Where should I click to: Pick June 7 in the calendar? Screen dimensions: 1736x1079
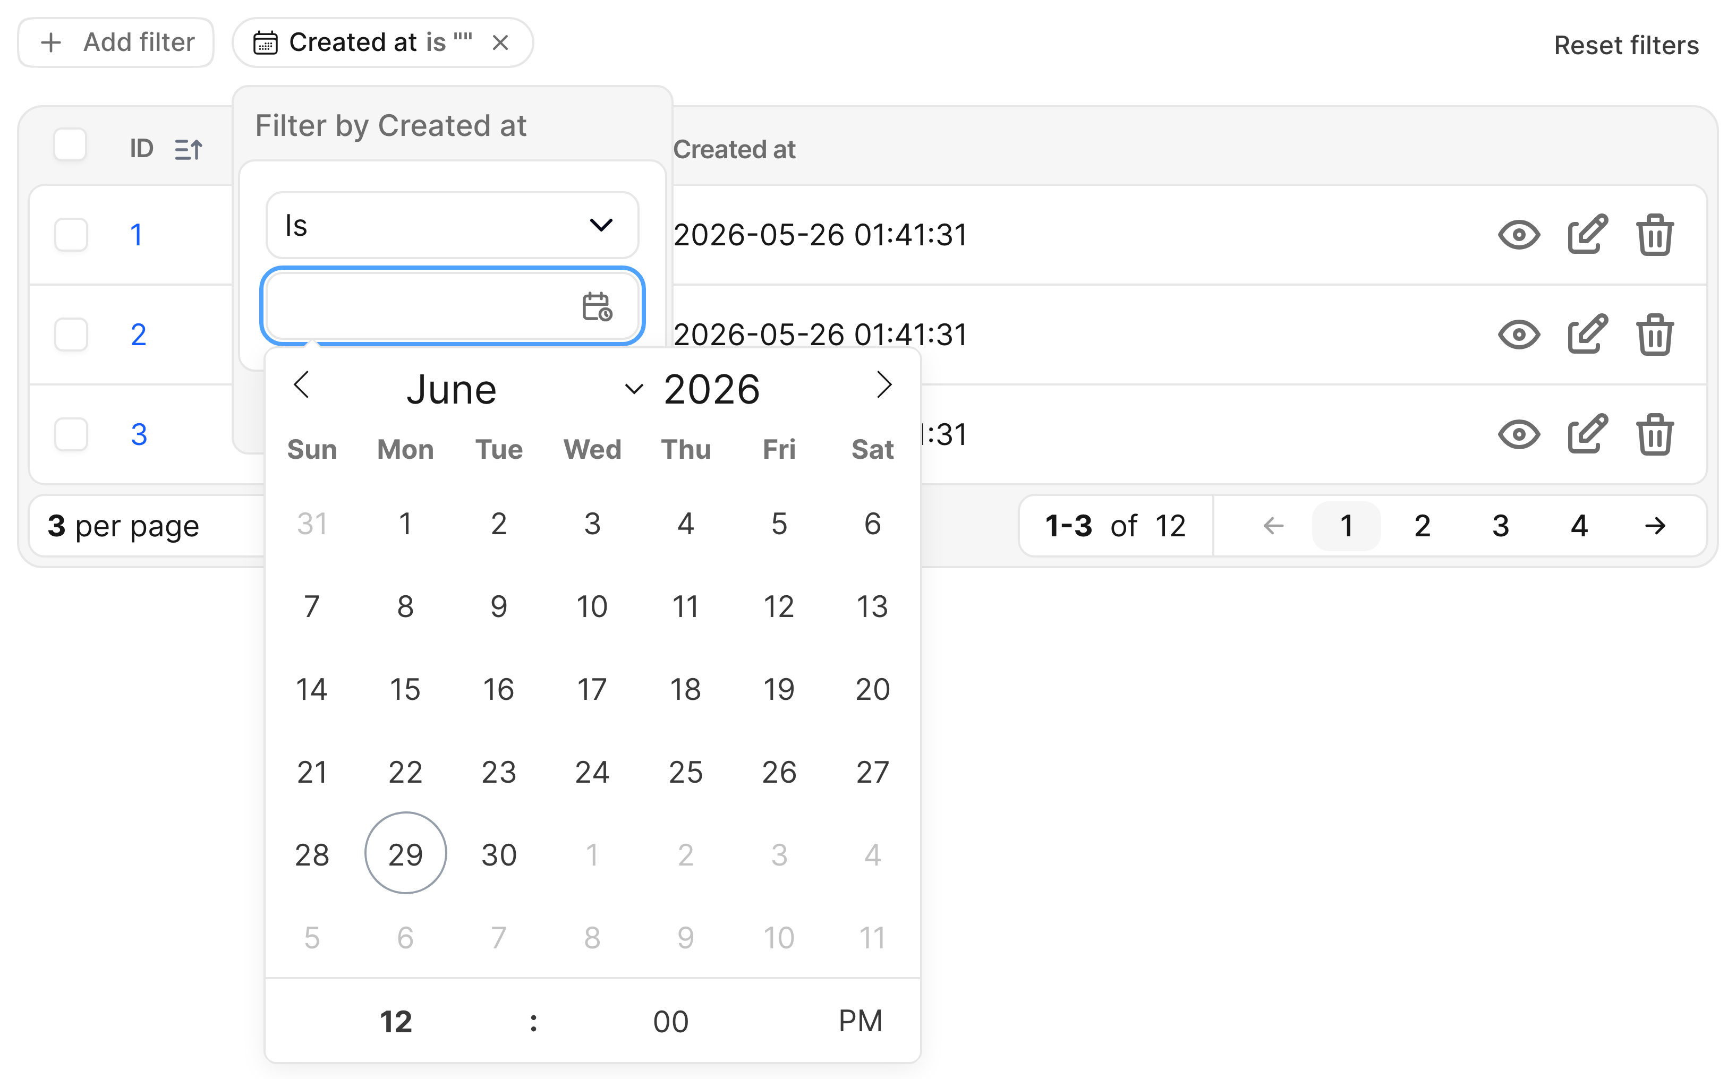coord(312,606)
